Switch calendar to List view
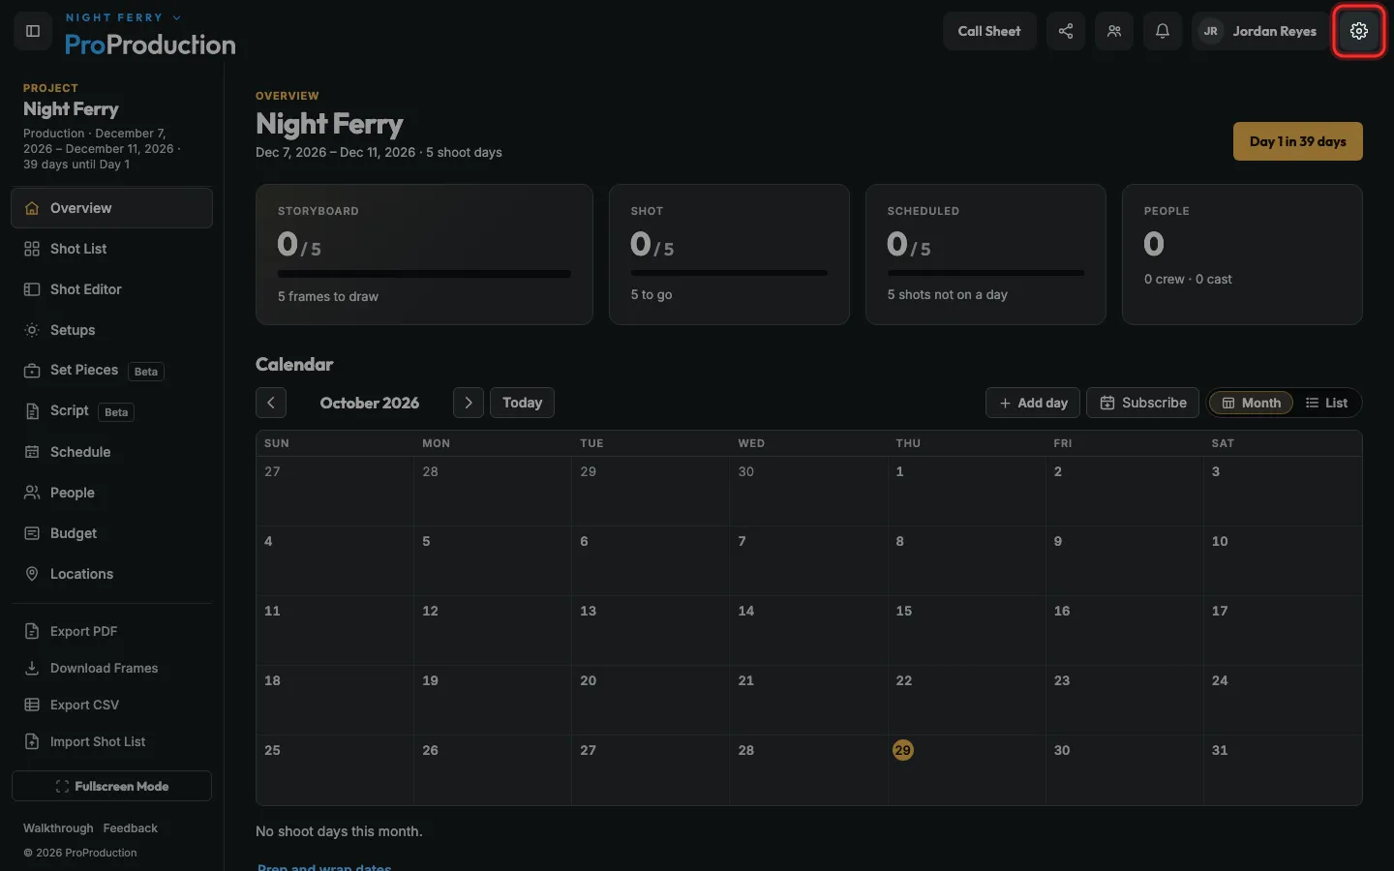The height and width of the screenshot is (871, 1394). [1326, 403]
